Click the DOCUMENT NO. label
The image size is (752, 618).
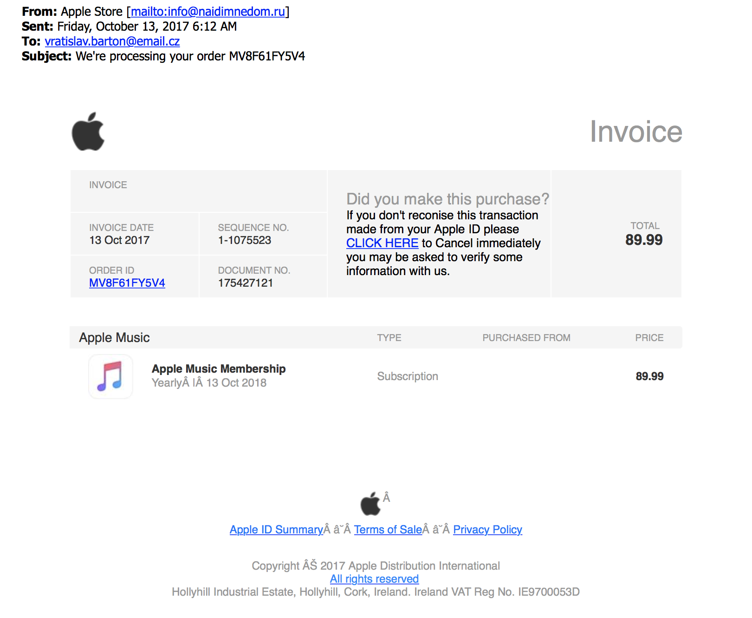coord(254,270)
